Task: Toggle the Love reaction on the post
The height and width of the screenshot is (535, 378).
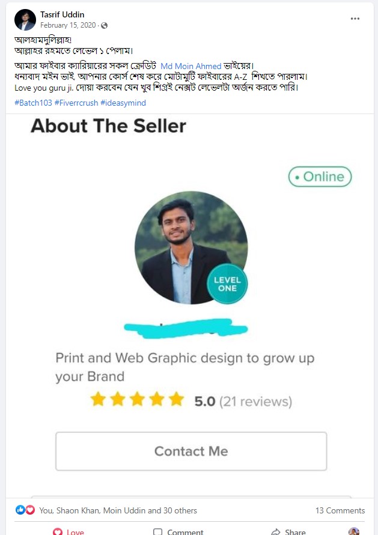Action: tap(68, 531)
